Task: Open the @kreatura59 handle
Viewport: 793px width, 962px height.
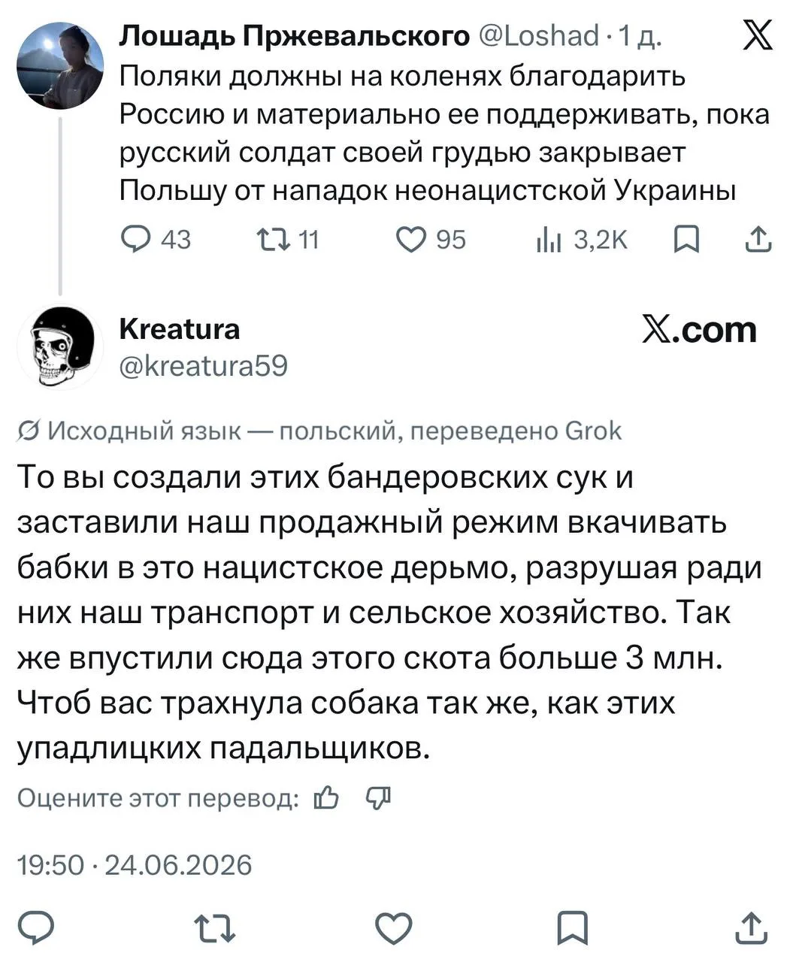Action: 203,365
